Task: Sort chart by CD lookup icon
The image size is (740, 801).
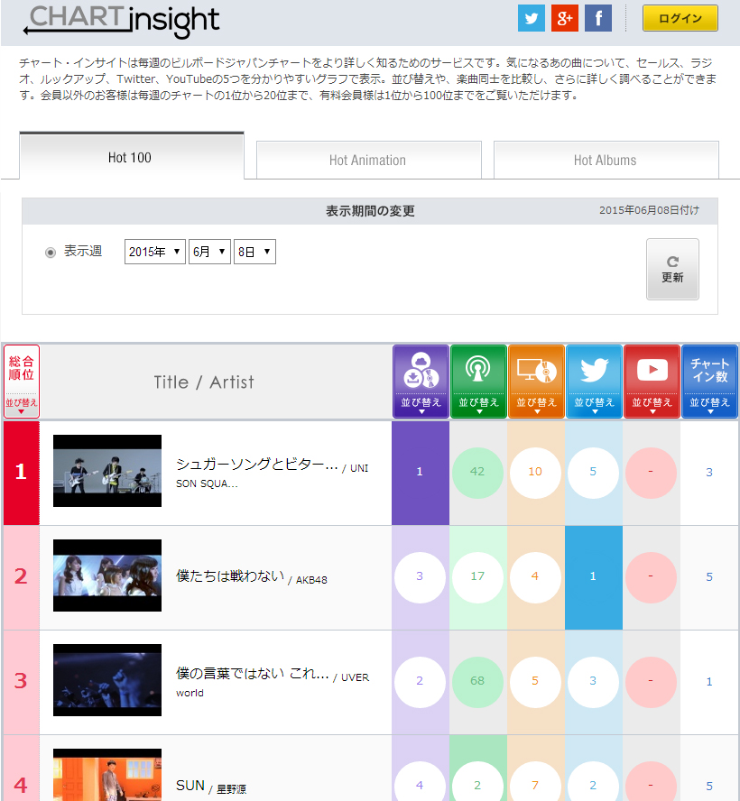Action: pos(536,382)
